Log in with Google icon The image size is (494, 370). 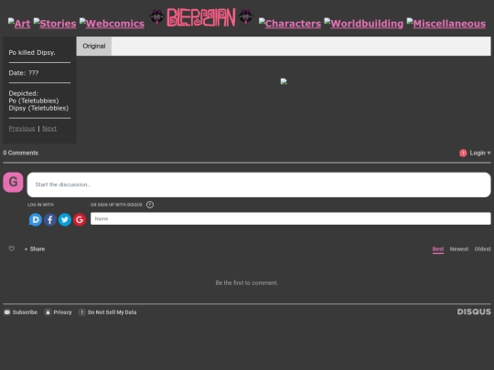[80, 219]
